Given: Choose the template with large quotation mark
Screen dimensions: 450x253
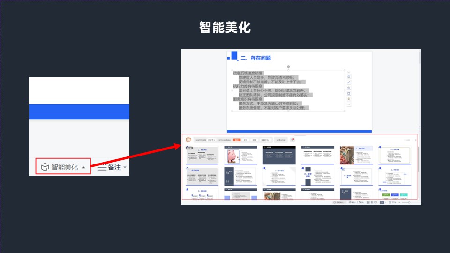Looking at the screenshot, I should pyautogui.click(x=240, y=176).
